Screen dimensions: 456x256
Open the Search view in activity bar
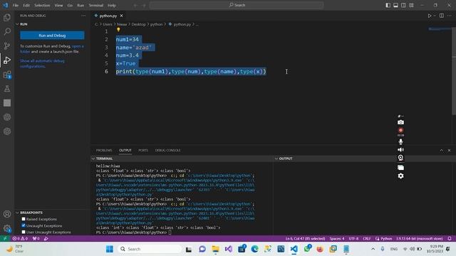7,31
